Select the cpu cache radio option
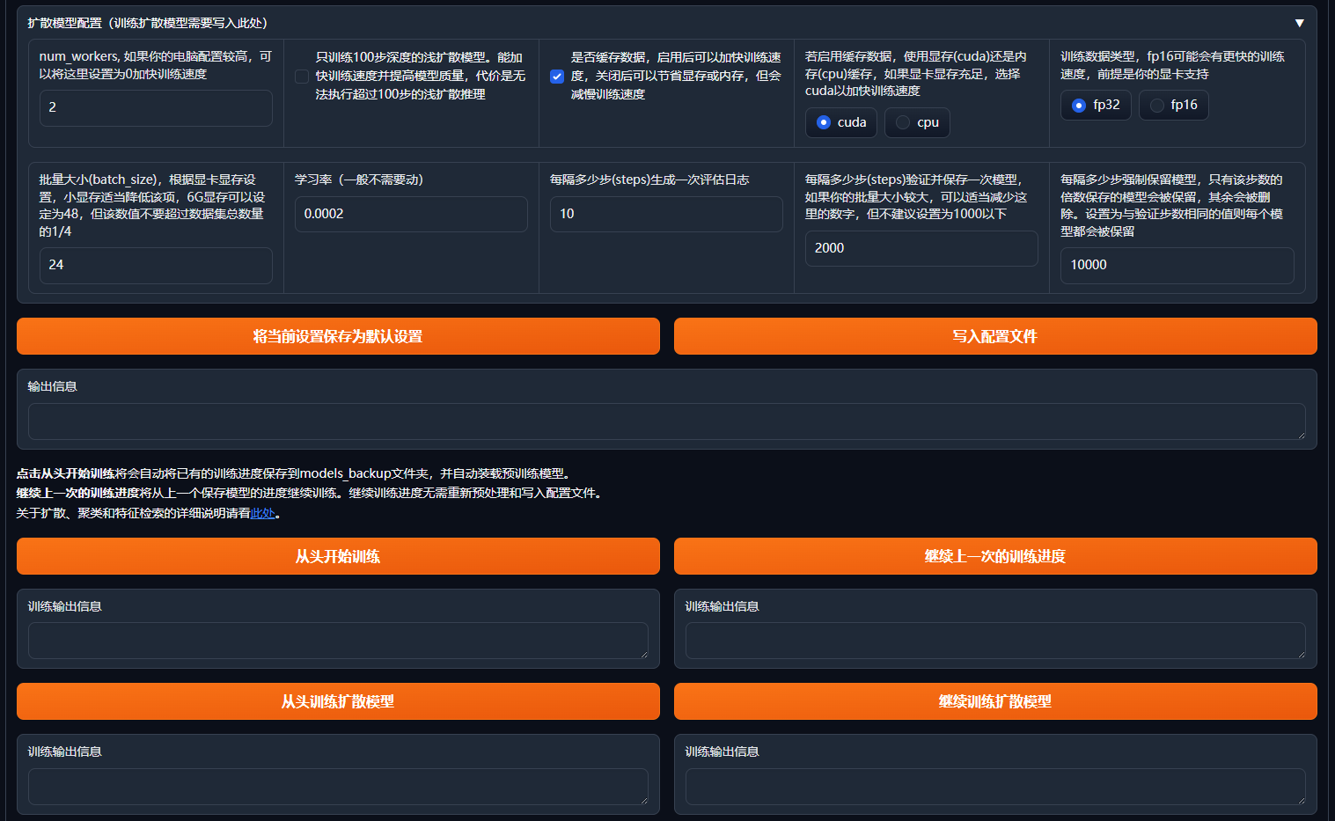The height and width of the screenshot is (821, 1335). pos(903,122)
